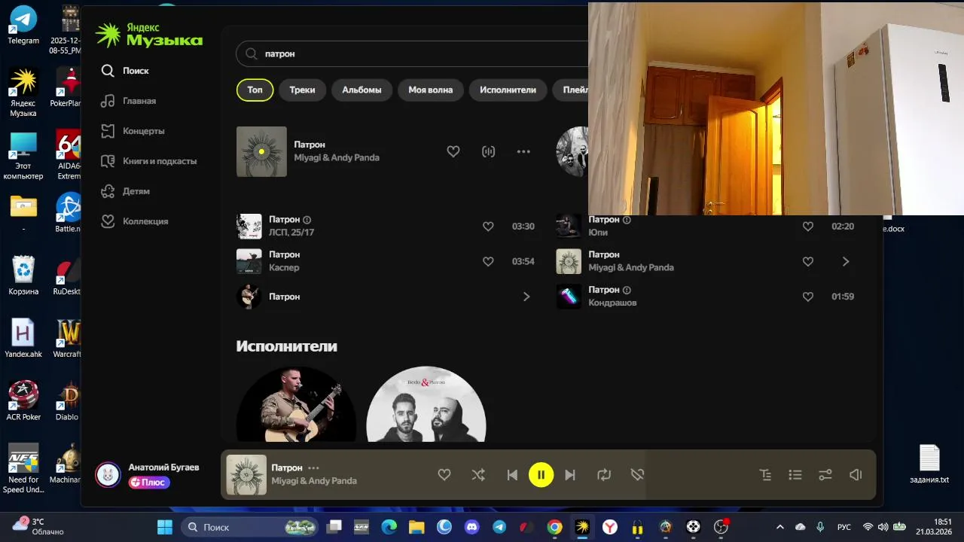Viewport: 964px width, 542px height.
Task: Open Windows Start menu
Action: (164, 527)
